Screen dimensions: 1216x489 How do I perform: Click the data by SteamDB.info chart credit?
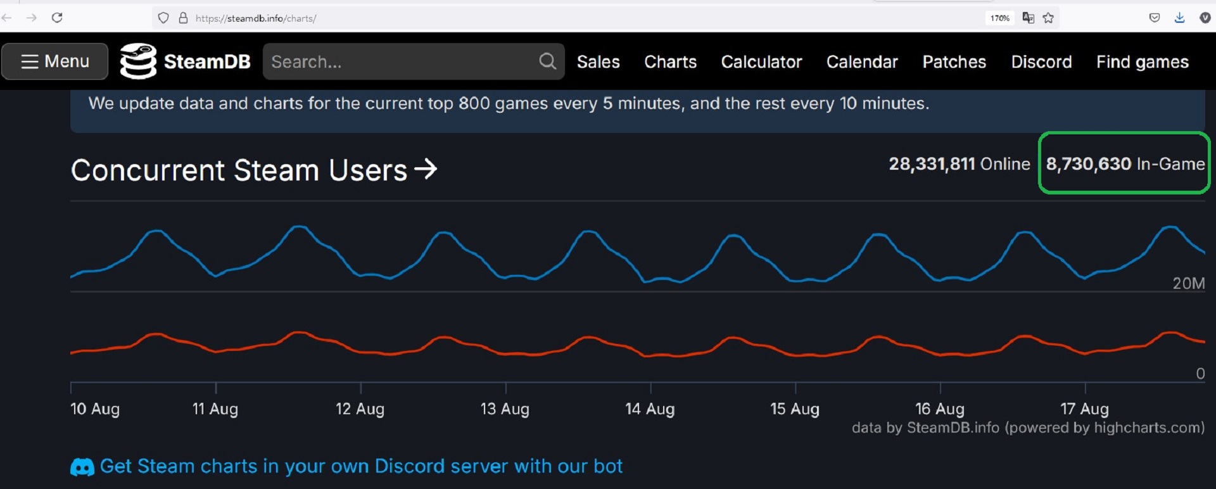point(1029,428)
